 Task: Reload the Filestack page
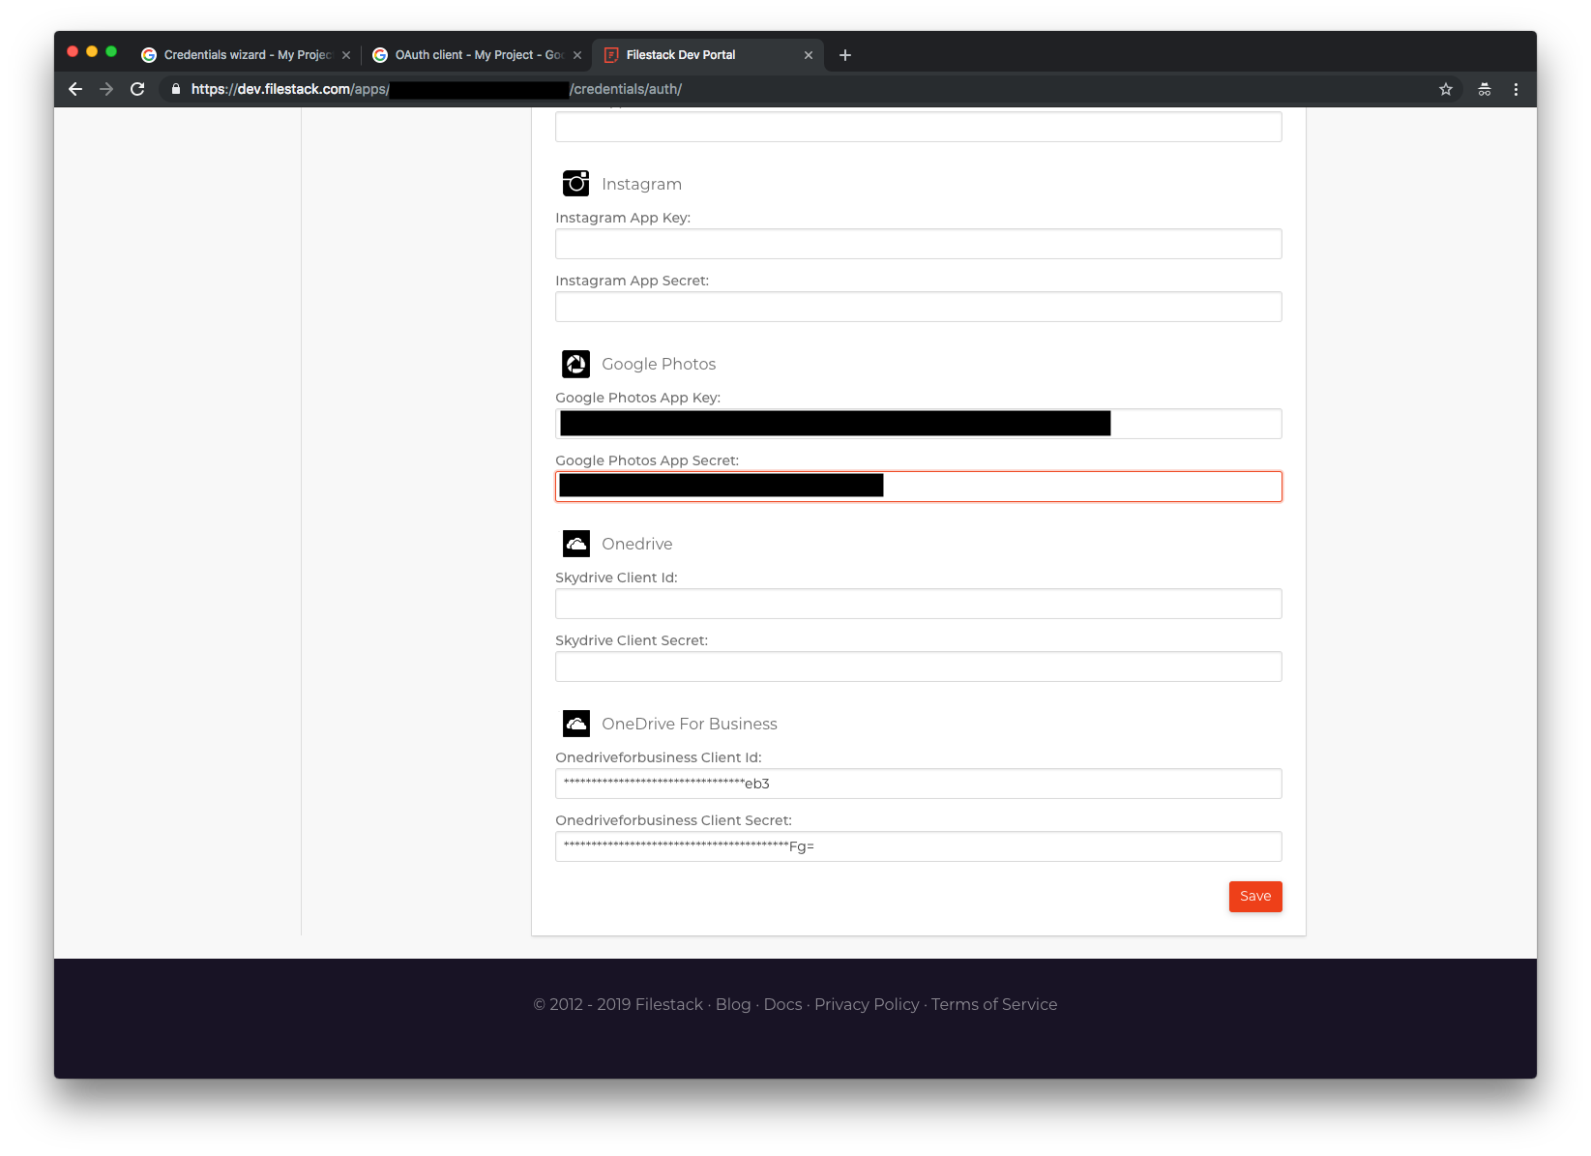click(x=137, y=89)
